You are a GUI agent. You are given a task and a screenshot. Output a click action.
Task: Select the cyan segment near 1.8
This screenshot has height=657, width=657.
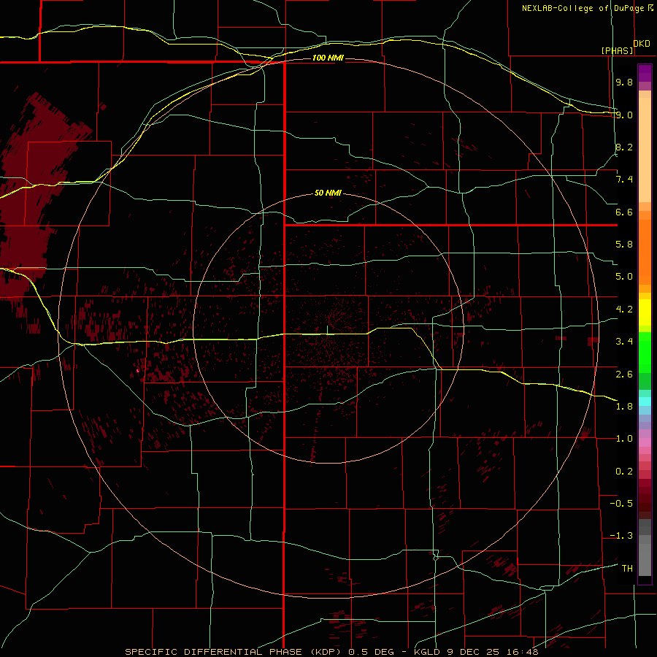(x=645, y=401)
